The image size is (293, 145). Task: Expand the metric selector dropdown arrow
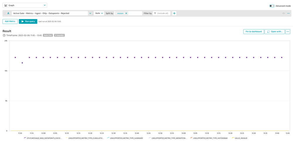point(90,13)
